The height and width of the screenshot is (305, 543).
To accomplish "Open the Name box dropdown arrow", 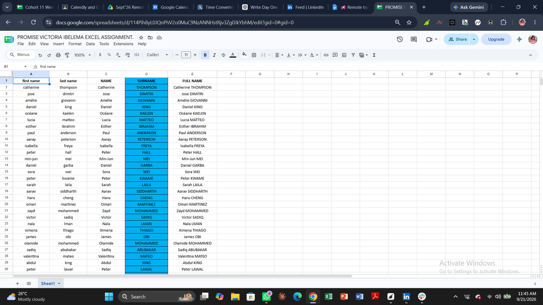I will (x=25, y=66).
